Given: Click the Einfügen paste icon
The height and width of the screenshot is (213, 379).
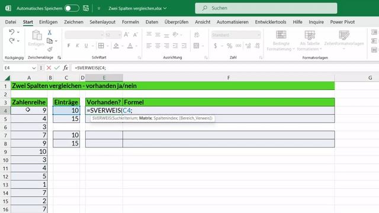Looking at the screenshot, I should tap(37, 35).
